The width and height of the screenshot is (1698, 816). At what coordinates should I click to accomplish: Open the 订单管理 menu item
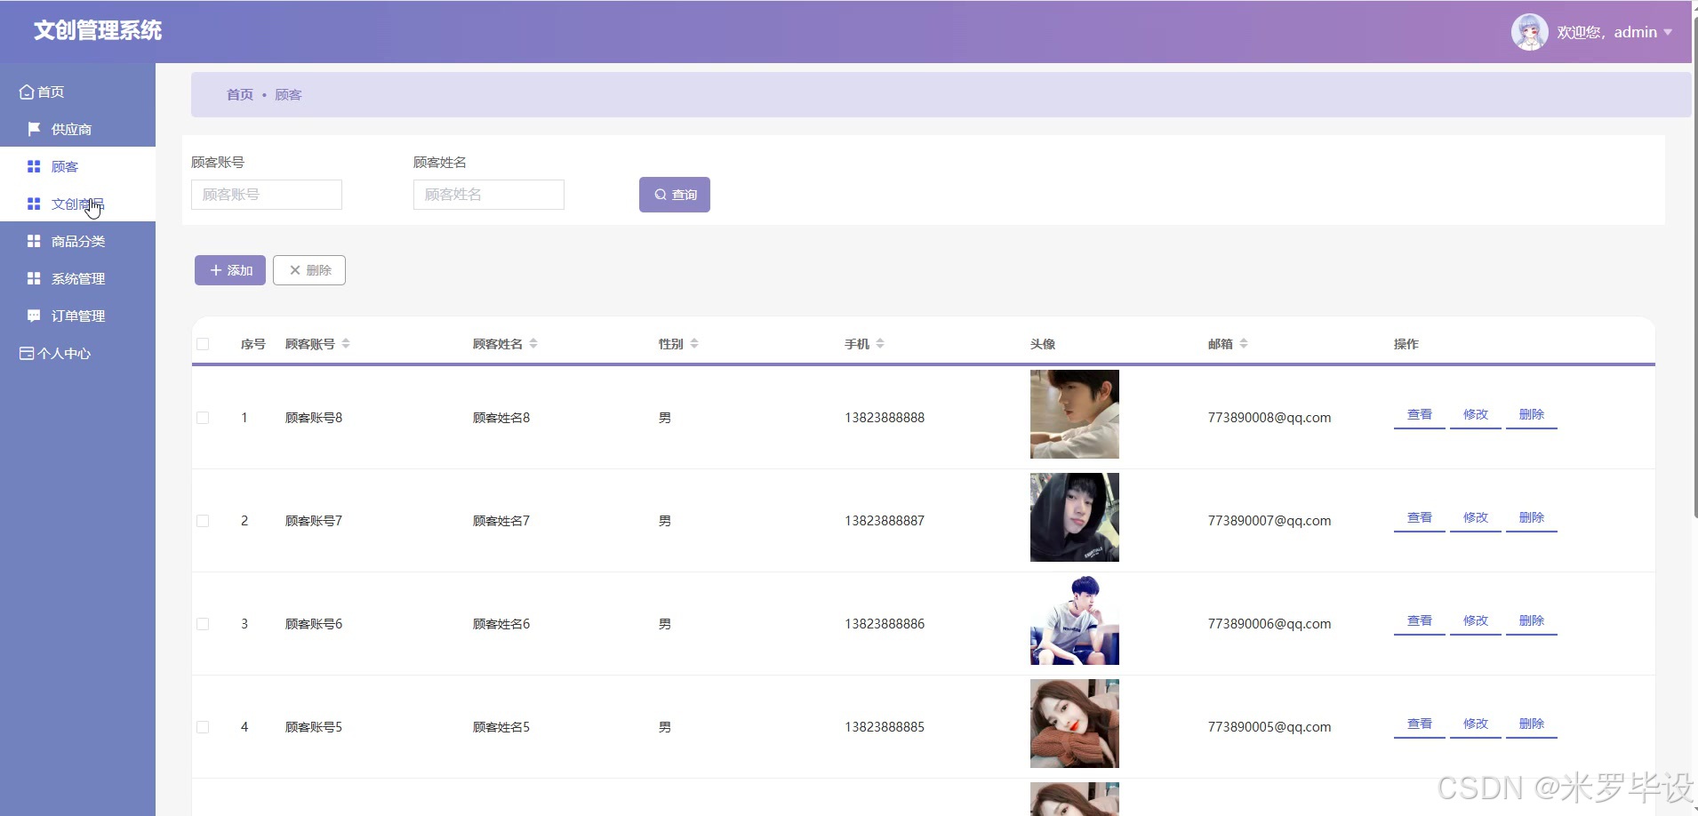[x=77, y=316]
